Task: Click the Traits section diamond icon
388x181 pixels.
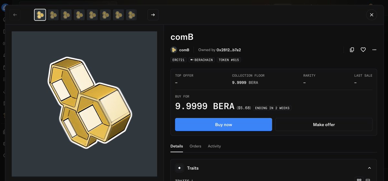Action: point(179,168)
